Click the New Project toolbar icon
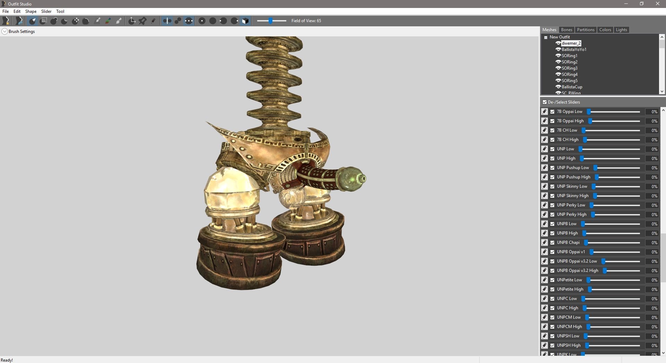 (x=6, y=21)
